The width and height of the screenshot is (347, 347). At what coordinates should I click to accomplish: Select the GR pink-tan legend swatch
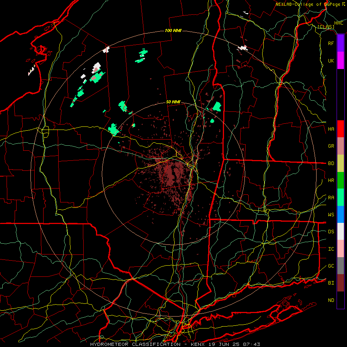[x=340, y=146]
